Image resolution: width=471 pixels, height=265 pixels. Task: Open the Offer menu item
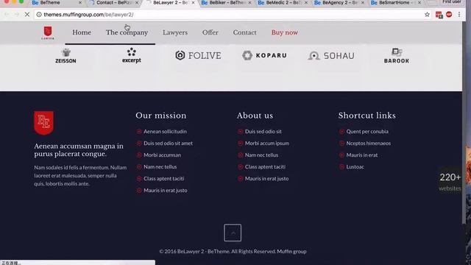[210, 32]
